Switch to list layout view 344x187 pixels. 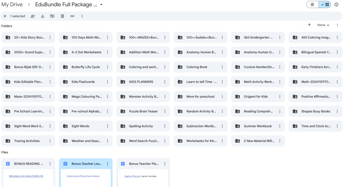point(312,5)
